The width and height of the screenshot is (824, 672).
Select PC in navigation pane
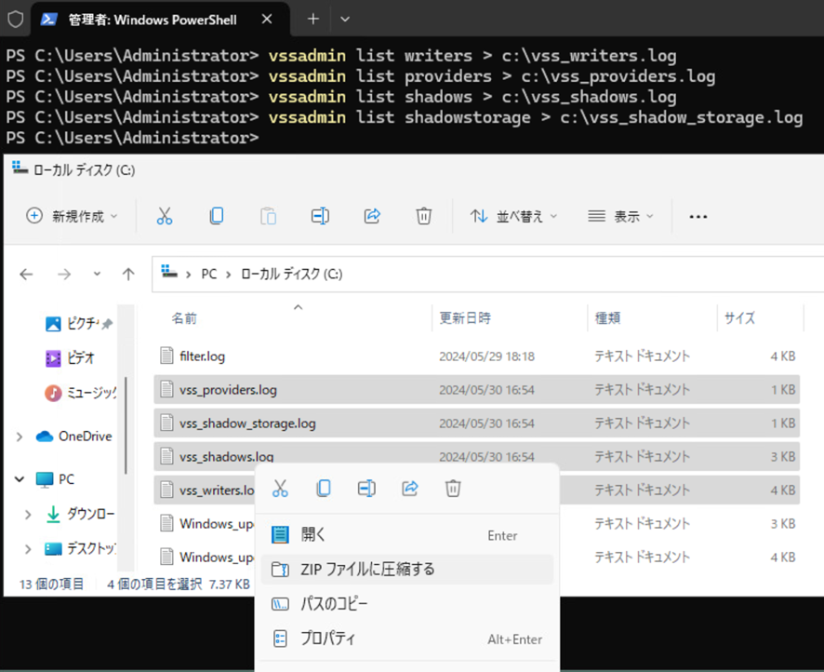pyautogui.click(x=55, y=479)
